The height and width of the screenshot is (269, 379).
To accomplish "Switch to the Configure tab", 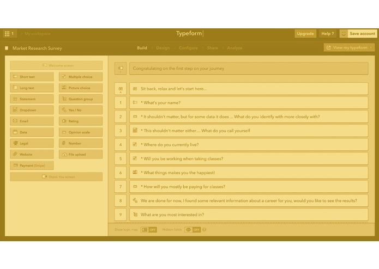I will click(188, 48).
